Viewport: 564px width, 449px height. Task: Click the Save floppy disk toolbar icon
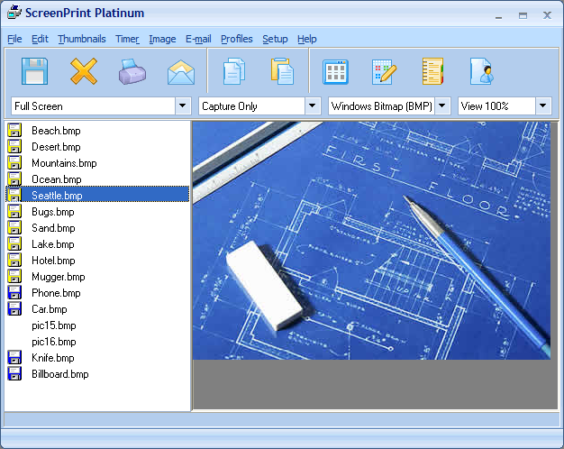click(x=34, y=71)
